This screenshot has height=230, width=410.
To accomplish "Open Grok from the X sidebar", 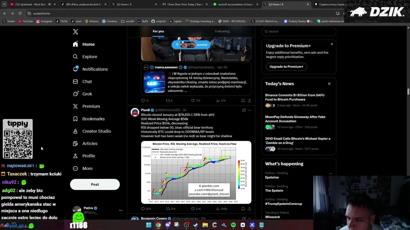I will (x=82, y=94).
